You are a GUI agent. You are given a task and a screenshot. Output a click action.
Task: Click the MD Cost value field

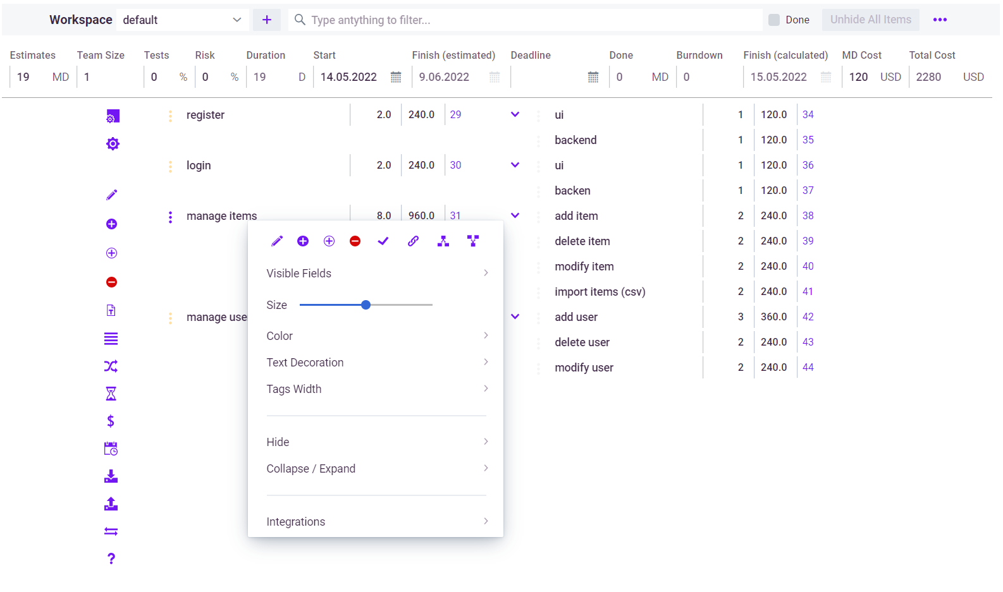tap(860, 77)
